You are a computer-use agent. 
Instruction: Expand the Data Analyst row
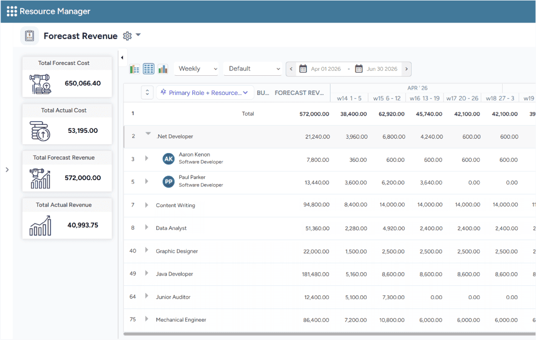(x=147, y=227)
